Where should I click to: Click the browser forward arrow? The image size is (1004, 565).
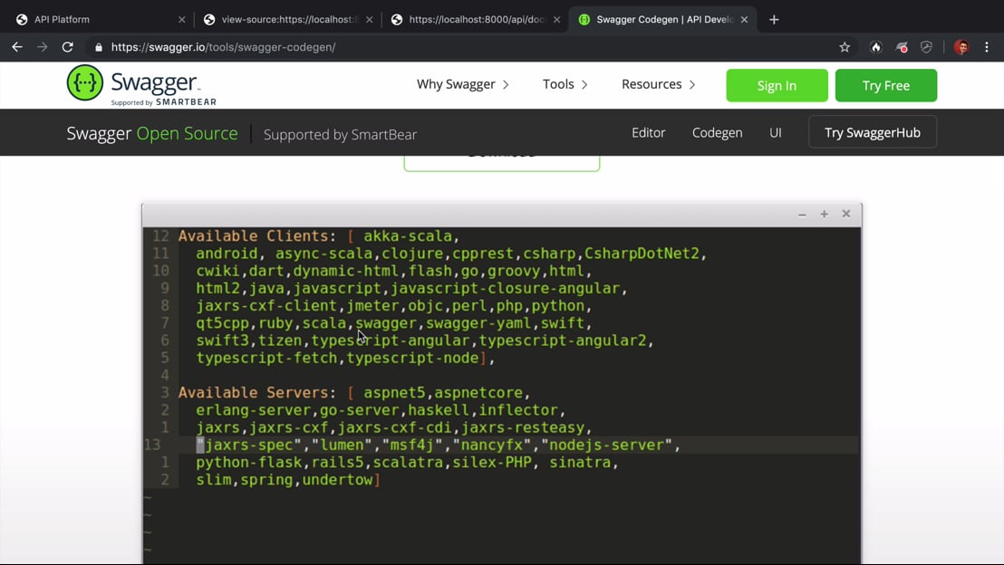[43, 47]
